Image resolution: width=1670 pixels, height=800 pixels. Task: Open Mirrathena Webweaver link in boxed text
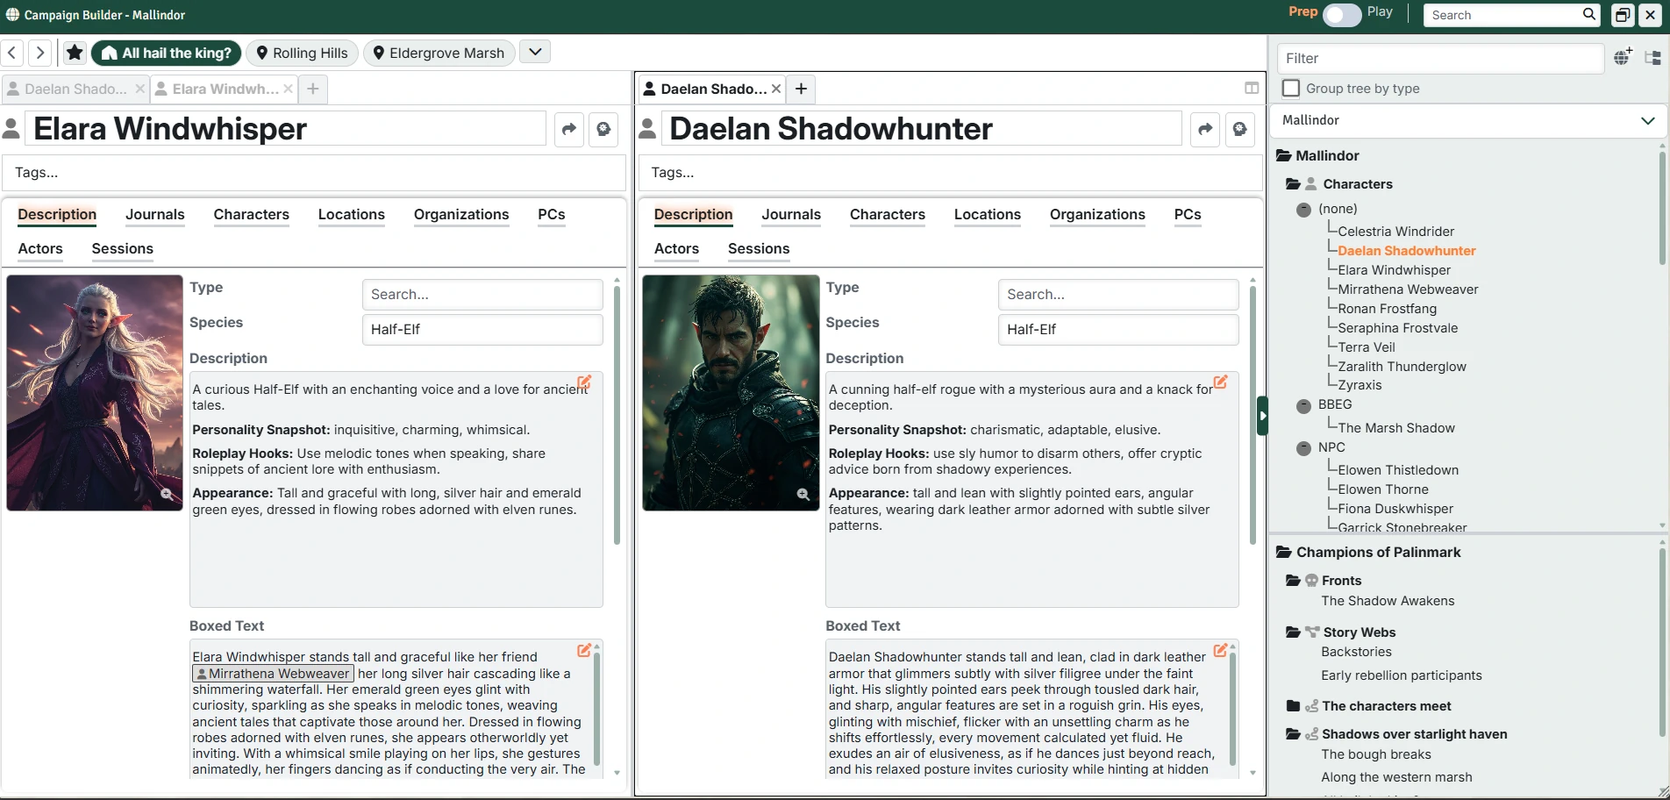(x=273, y=674)
